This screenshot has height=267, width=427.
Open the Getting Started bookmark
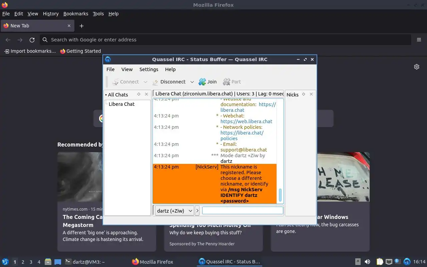click(x=80, y=51)
